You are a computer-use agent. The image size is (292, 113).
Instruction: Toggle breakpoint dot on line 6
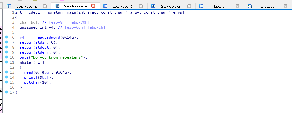click(7, 37)
